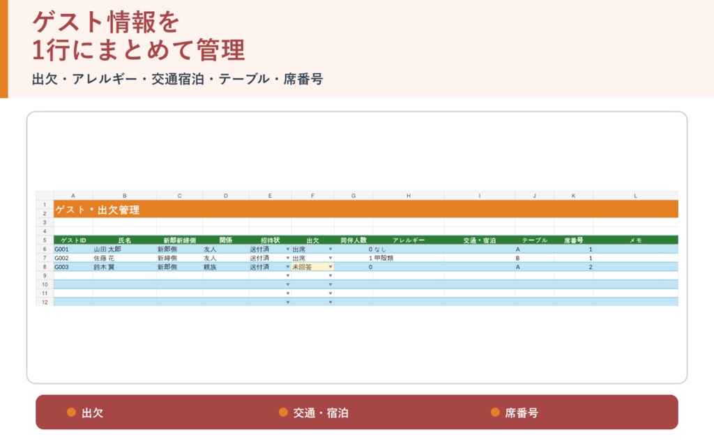Select row 6 header number

(x=45, y=249)
